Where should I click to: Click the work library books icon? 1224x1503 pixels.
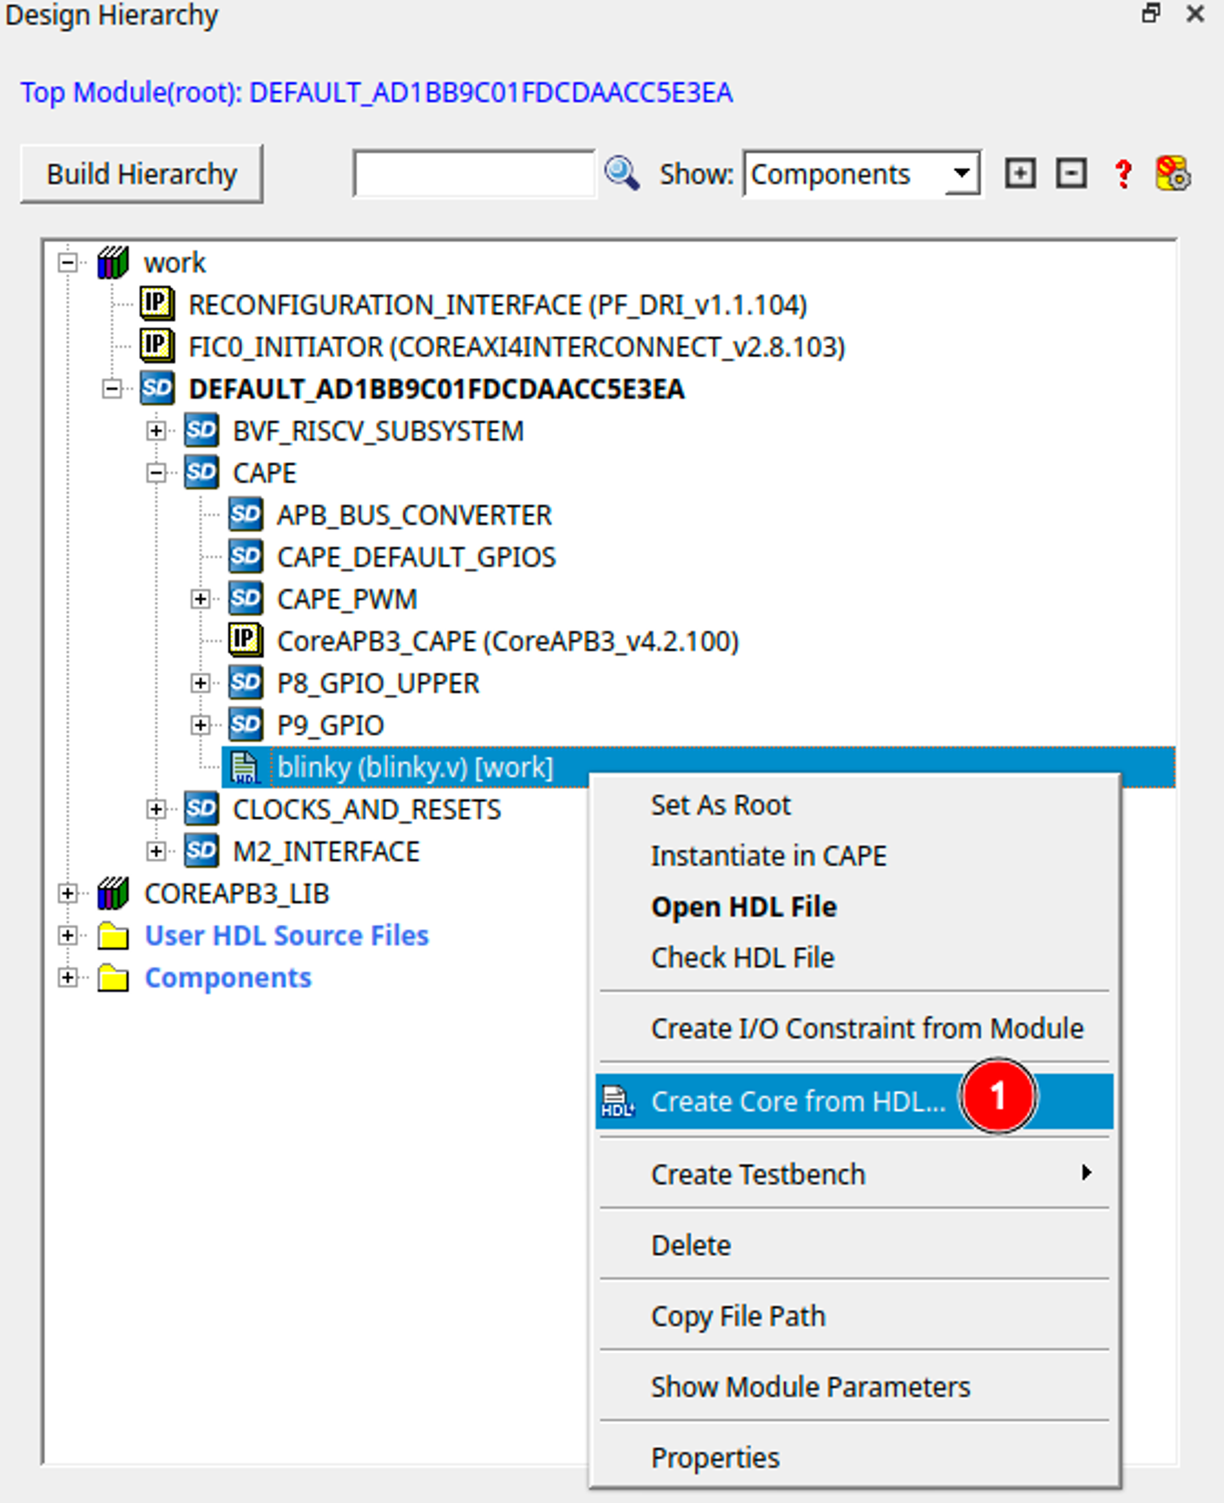[113, 263]
